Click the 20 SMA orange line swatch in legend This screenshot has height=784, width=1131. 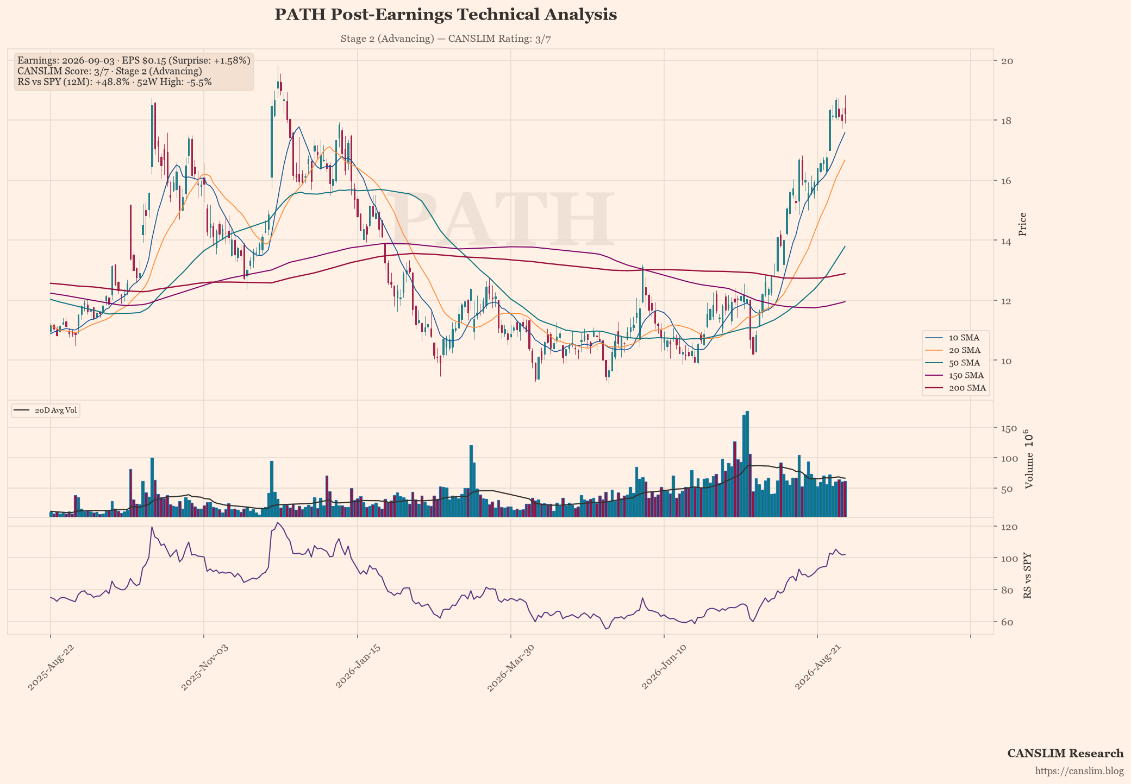tap(935, 350)
